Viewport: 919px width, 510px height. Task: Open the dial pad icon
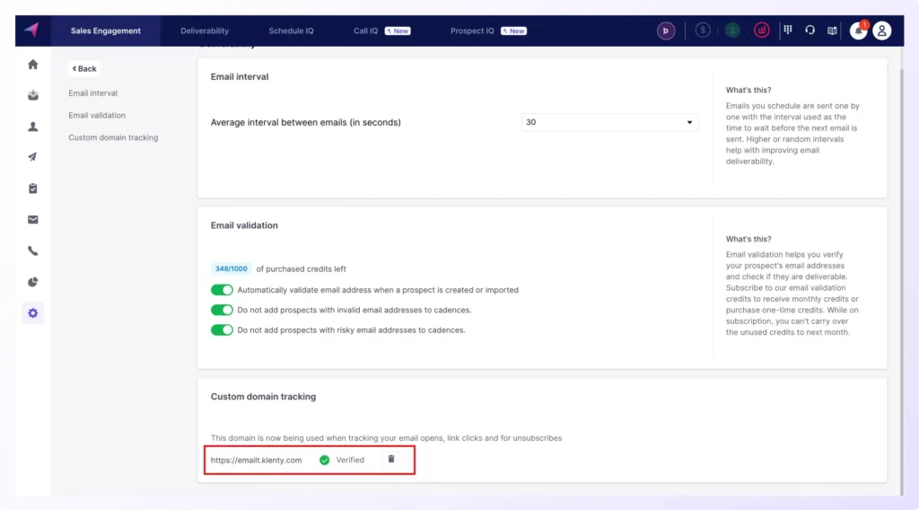point(788,30)
